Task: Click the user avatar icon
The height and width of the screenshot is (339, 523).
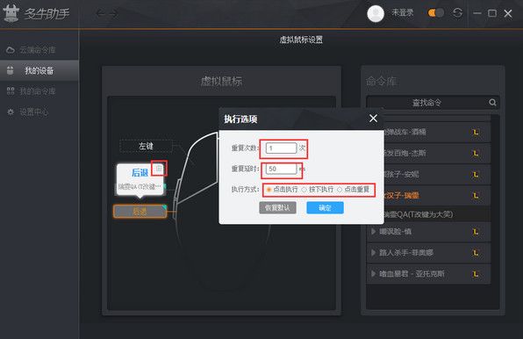Action: [x=376, y=13]
